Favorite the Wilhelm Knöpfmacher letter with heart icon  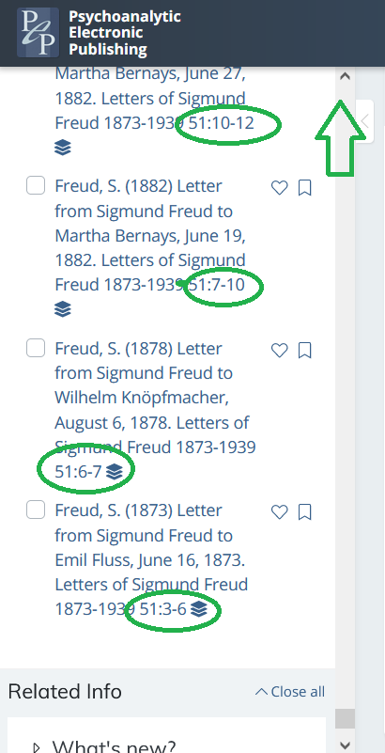280,350
